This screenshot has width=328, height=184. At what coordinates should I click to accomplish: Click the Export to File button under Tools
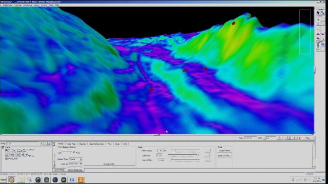click(224, 155)
